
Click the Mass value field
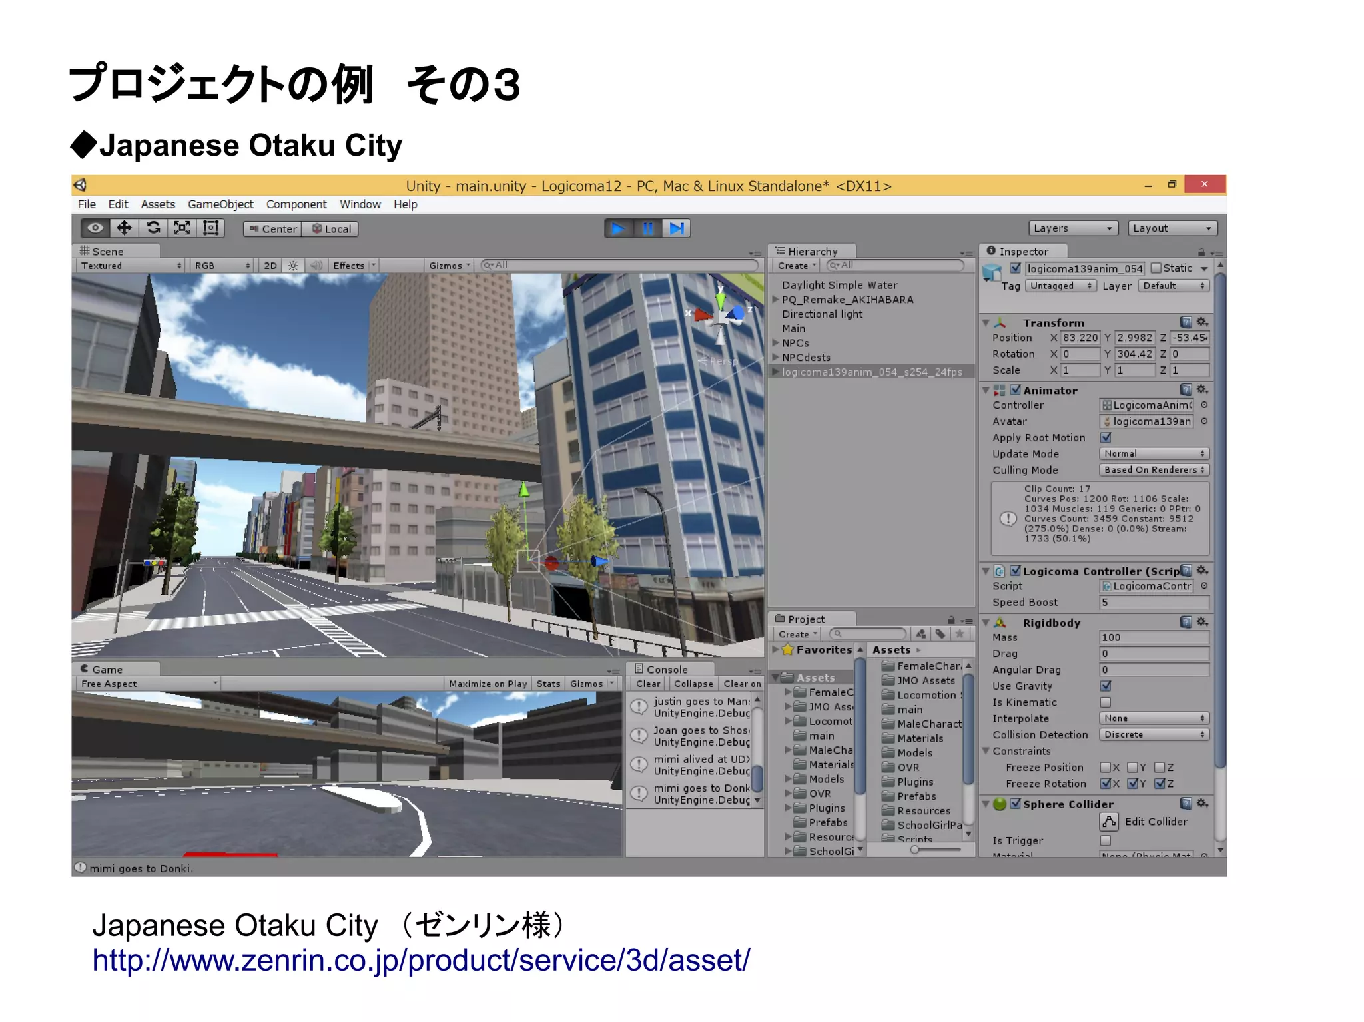coord(1154,637)
